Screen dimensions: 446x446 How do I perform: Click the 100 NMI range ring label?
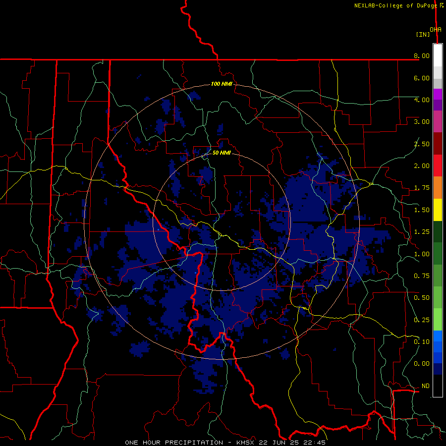pyautogui.click(x=222, y=84)
